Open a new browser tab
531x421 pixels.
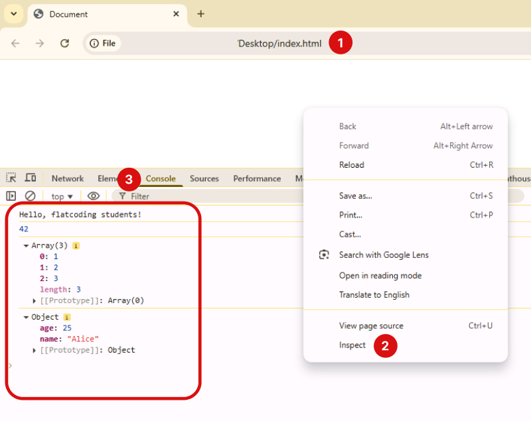tap(201, 14)
